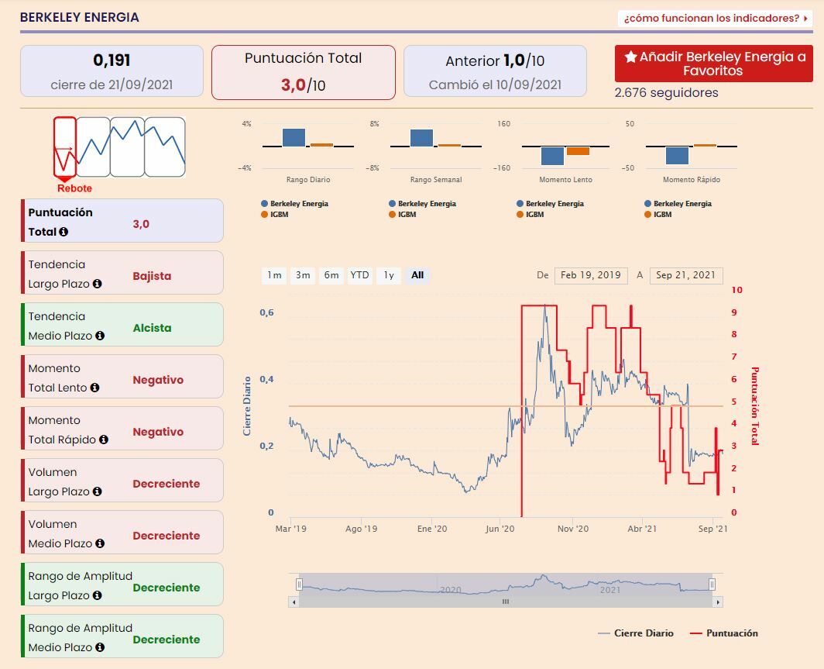The height and width of the screenshot is (669, 824).
Task: Open ¿cómo funcionan los indicadores? link
Action: click(715, 19)
